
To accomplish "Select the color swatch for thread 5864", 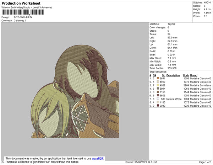I will pos(158,89).
